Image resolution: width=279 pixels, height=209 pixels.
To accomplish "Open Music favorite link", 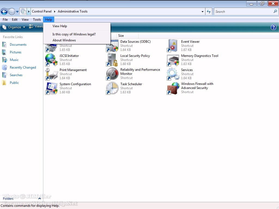I will (14, 60).
